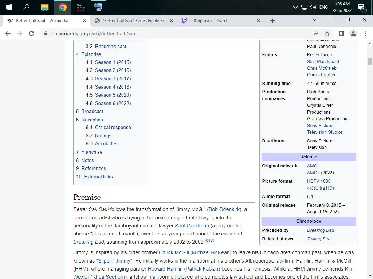Image resolution: width=373 pixels, height=279 pixels.
Task: Reload the Wikipedia page
Action: pyautogui.click(x=31, y=33)
